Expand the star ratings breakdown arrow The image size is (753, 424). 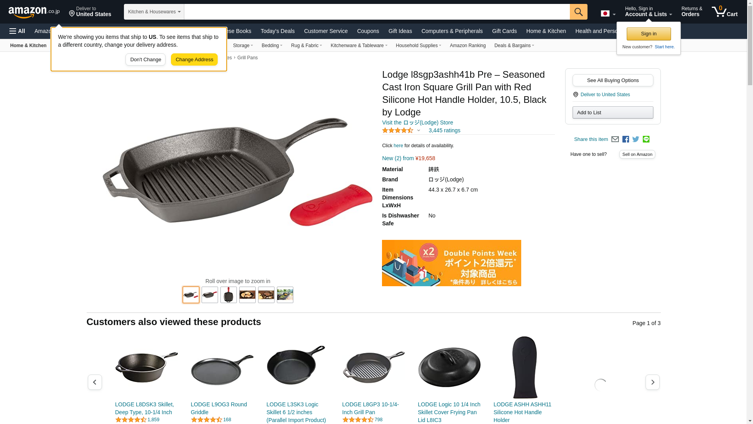(x=418, y=130)
